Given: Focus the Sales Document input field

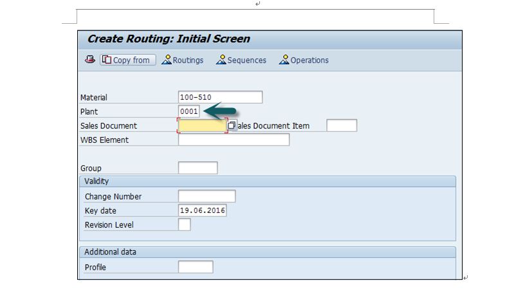Looking at the screenshot, I should (203, 126).
